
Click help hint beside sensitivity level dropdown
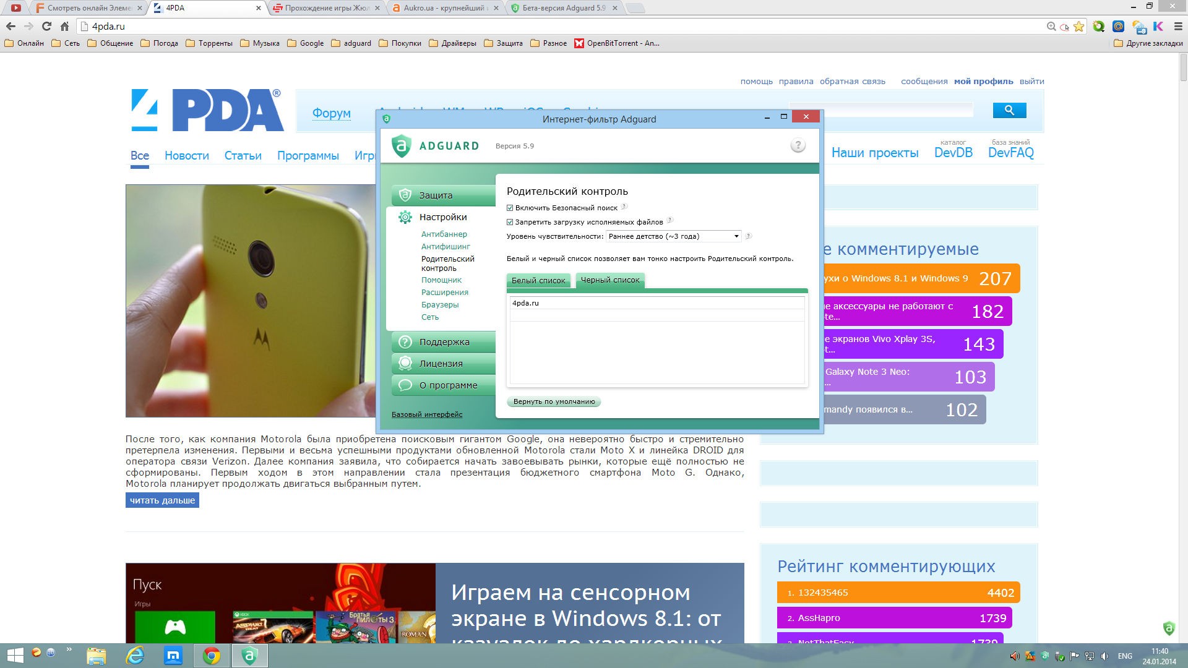click(x=748, y=236)
